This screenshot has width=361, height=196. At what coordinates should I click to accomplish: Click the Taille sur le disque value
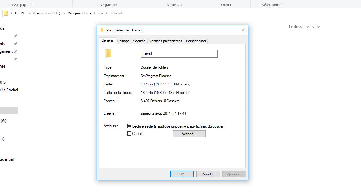[x=166, y=93]
